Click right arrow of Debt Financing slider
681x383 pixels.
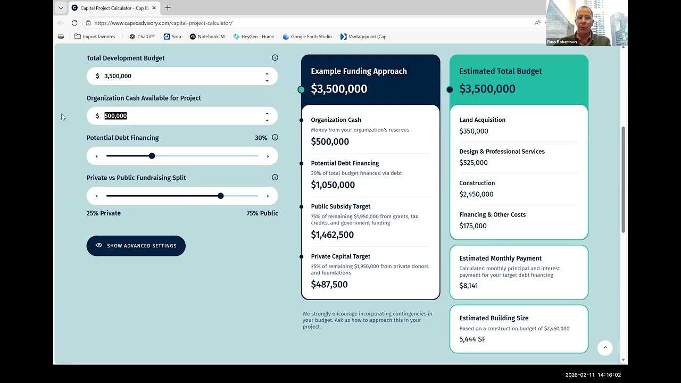(268, 156)
